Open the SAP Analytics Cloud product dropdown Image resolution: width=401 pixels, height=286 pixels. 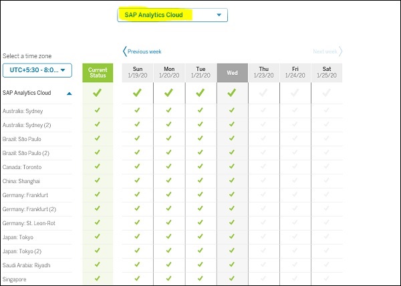[172, 15]
